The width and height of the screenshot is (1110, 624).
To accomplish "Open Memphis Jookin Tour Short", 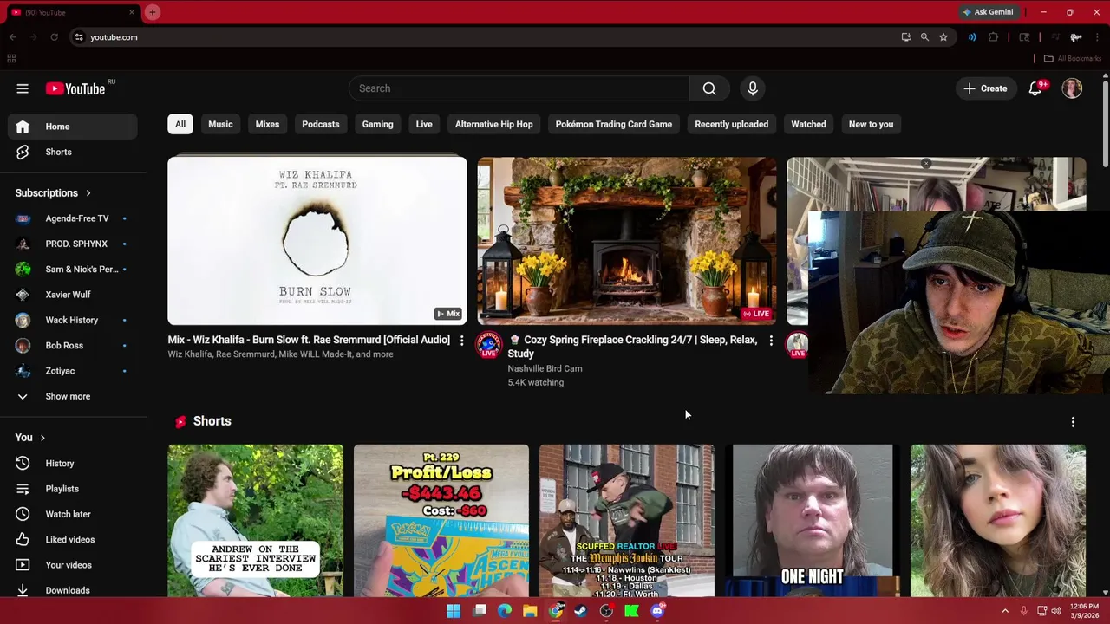I will (627, 521).
